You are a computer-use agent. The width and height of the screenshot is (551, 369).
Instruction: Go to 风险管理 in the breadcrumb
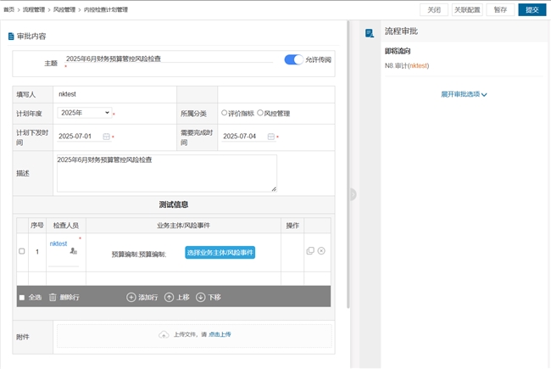pyautogui.click(x=64, y=10)
